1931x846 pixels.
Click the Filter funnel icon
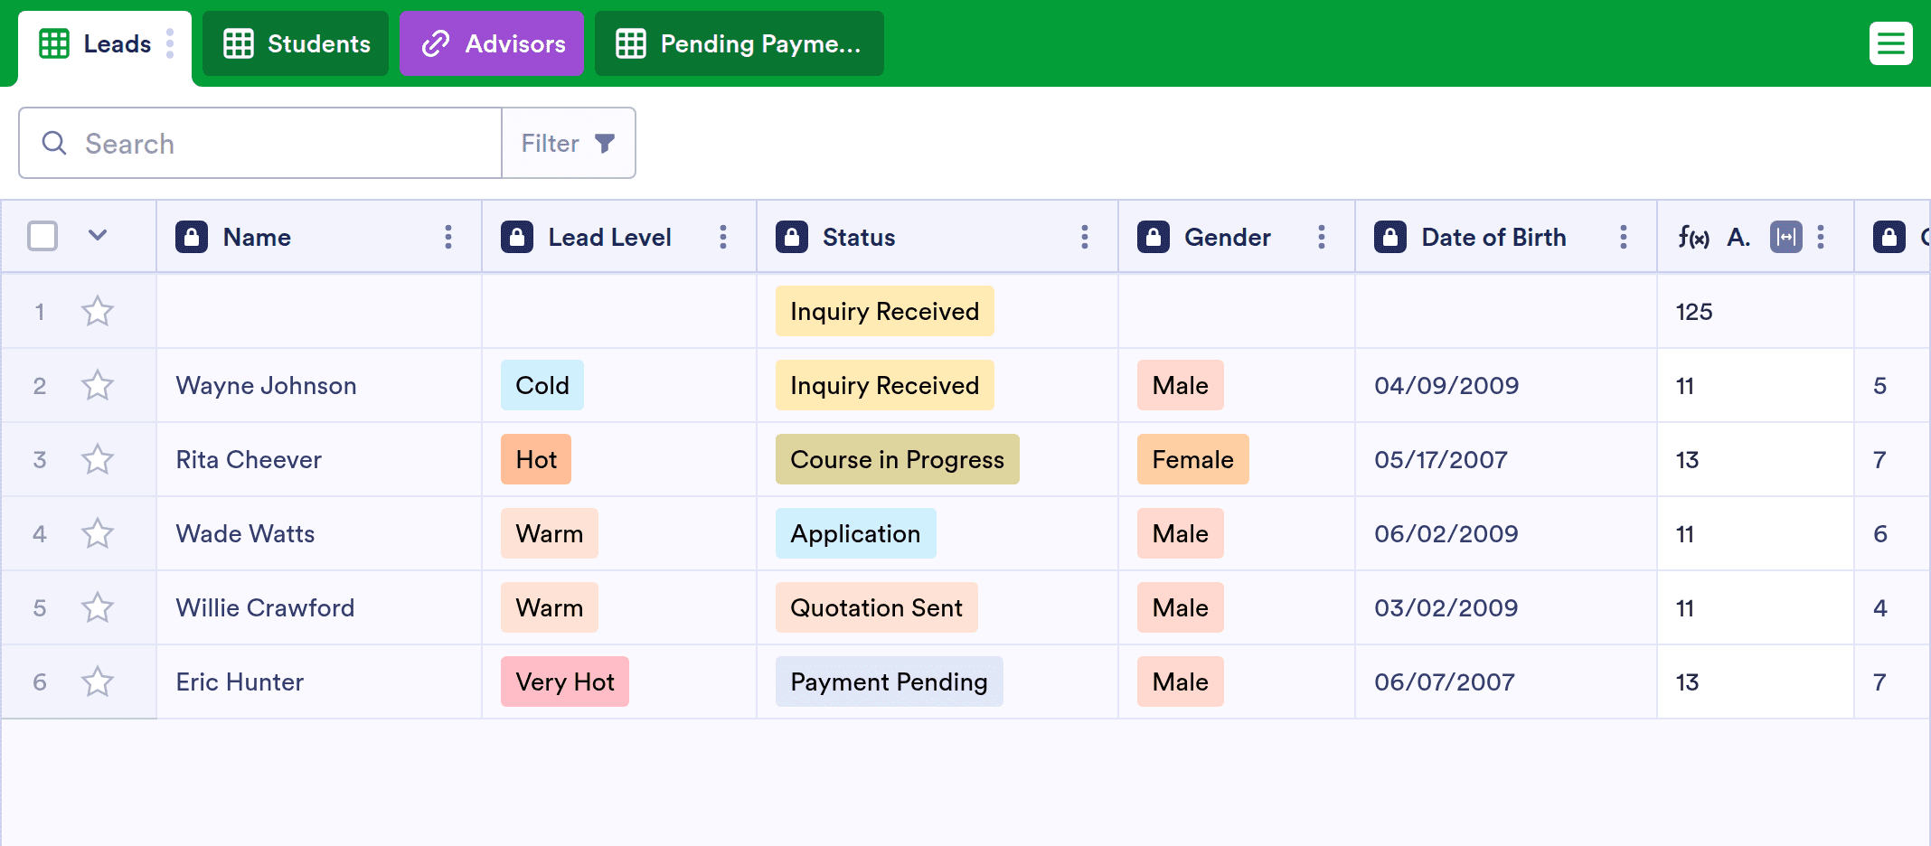click(x=605, y=143)
